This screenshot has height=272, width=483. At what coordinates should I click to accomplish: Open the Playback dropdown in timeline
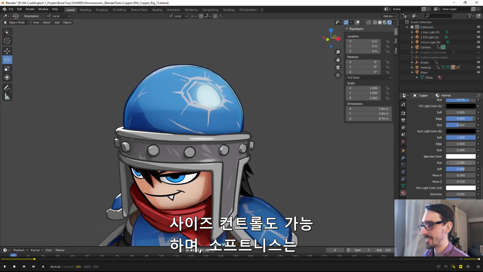click(20, 250)
